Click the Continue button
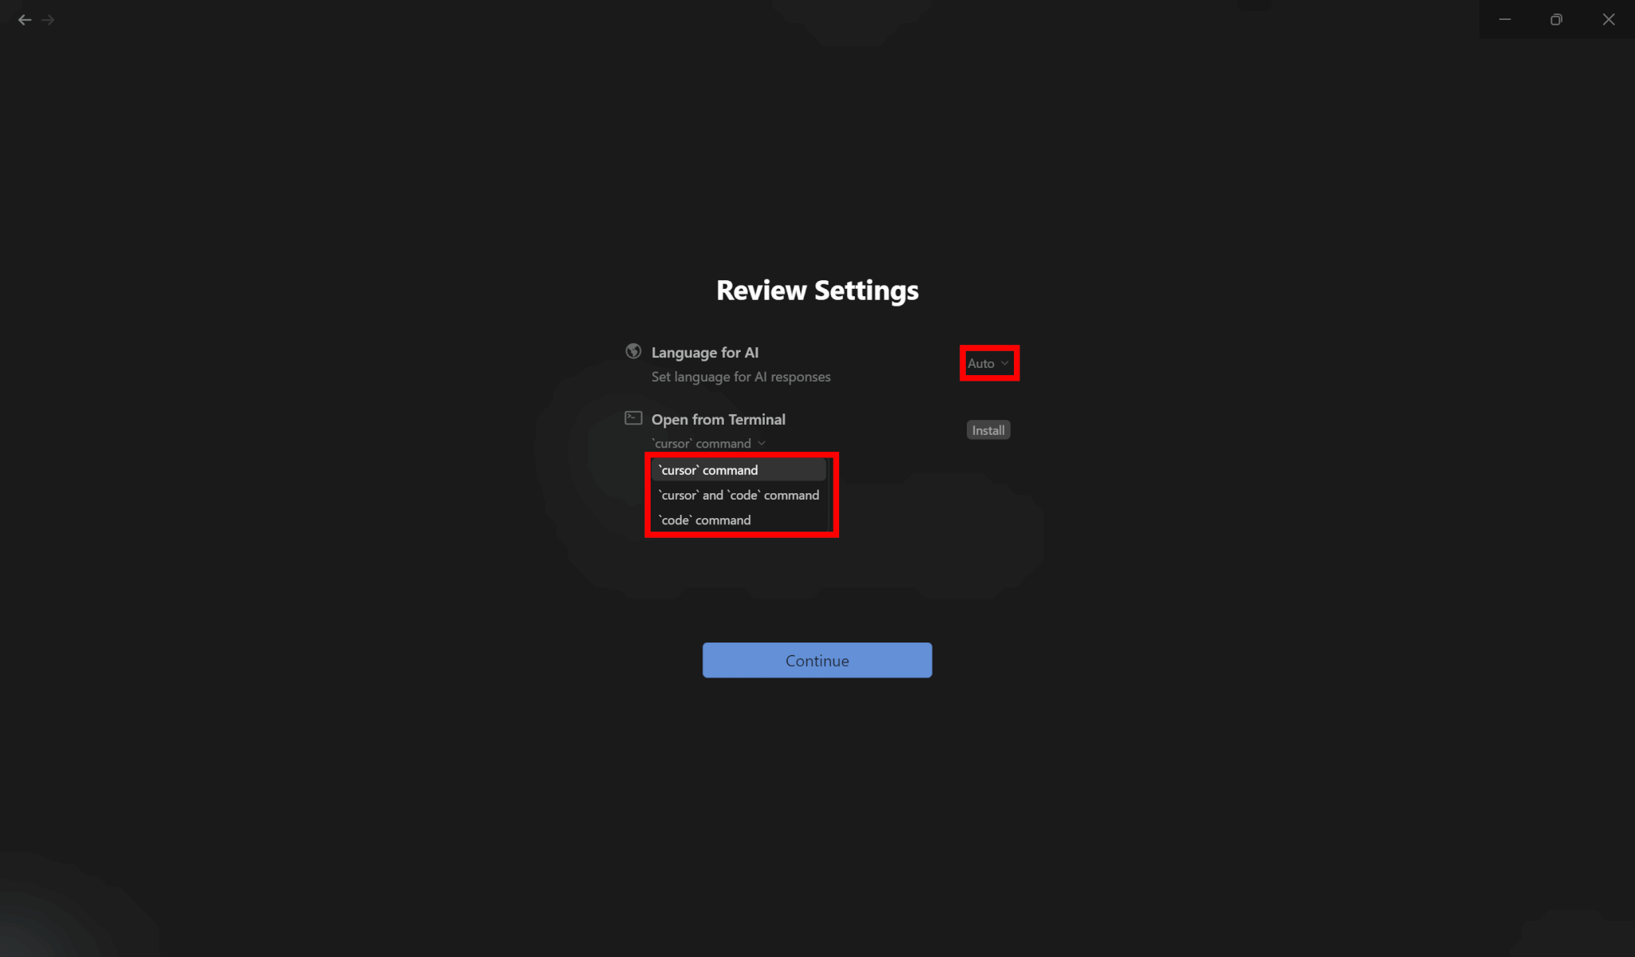Viewport: 1635px width, 957px height. tap(817, 660)
